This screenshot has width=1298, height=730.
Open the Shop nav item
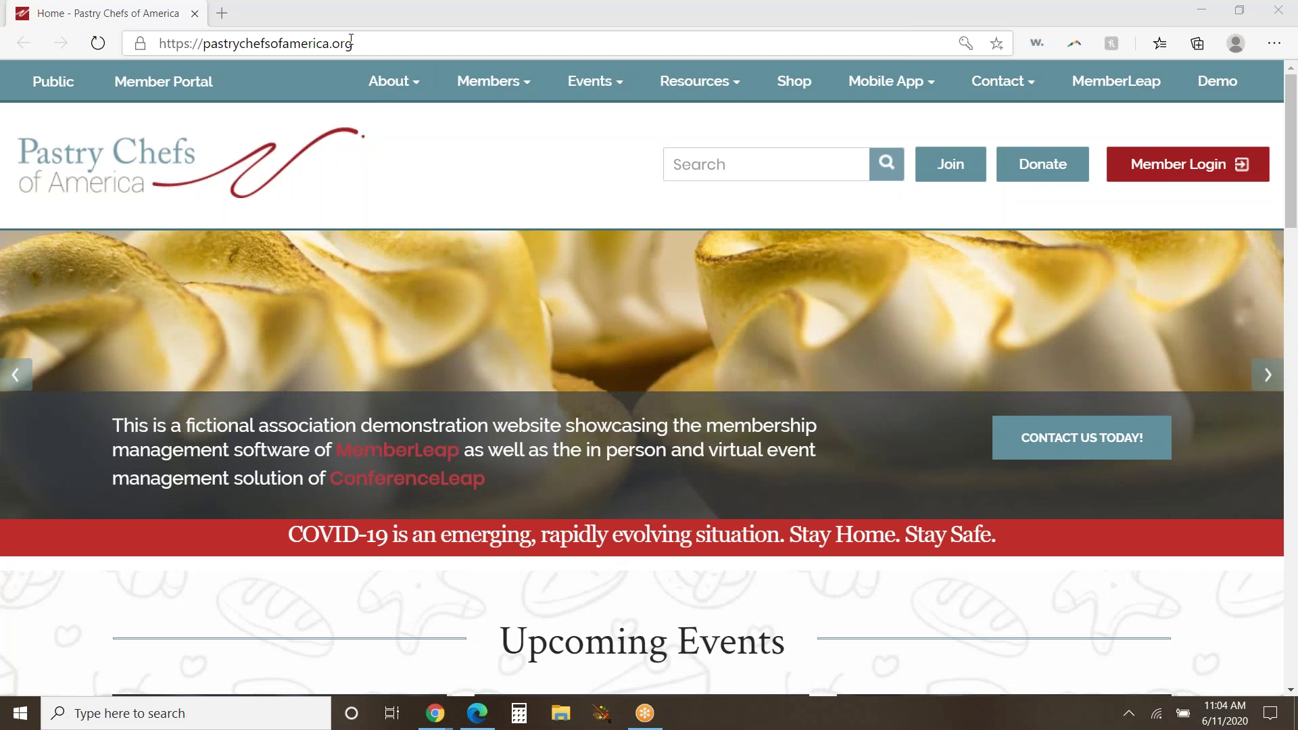[794, 81]
